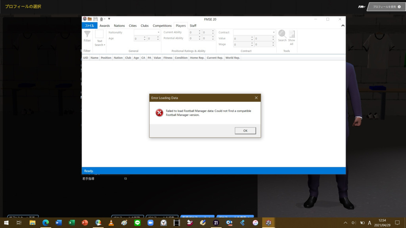
Task: Sort by the World Rep. column header
Action: point(232,58)
